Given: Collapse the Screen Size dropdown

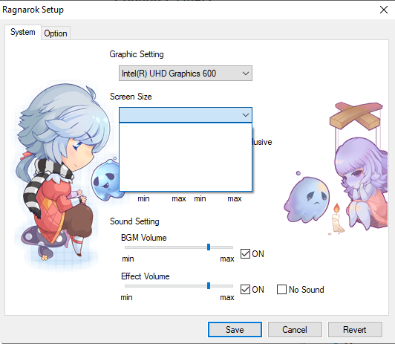Looking at the screenshot, I should (186, 115).
